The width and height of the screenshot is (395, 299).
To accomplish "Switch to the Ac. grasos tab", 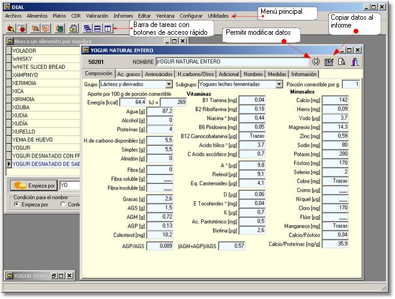I will click(x=128, y=74).
